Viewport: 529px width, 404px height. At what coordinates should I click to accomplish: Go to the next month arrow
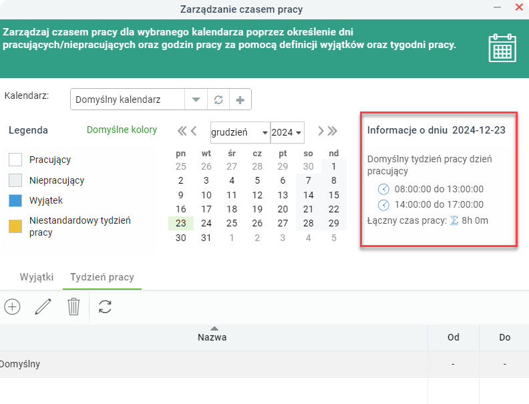pyautogui.click(x=321, y=131)
